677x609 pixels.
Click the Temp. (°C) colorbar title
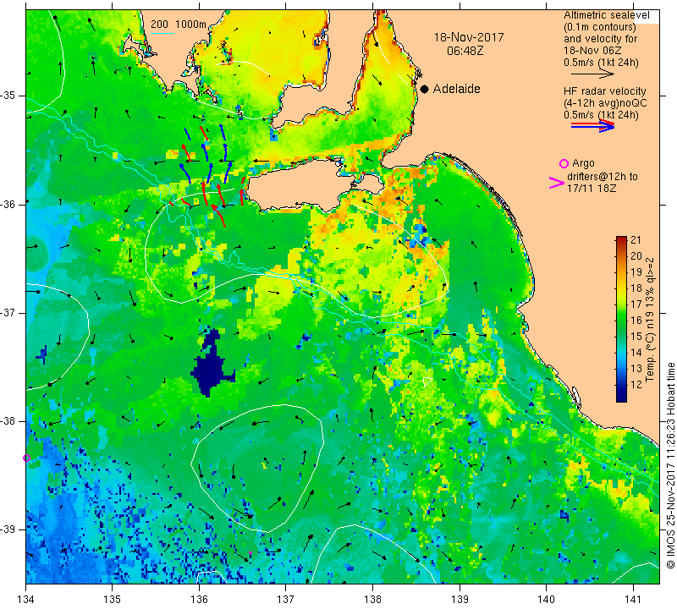(x=650, y=320)
